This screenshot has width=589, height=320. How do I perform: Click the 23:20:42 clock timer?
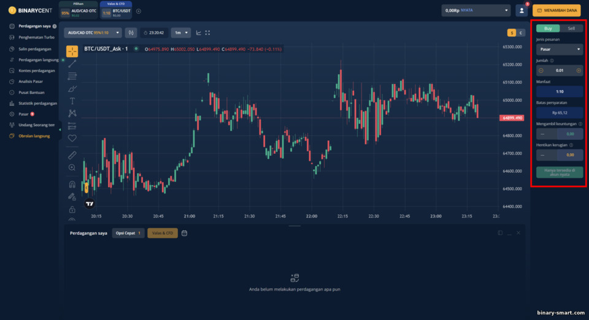pyautogui.click(x=153, y=32)
